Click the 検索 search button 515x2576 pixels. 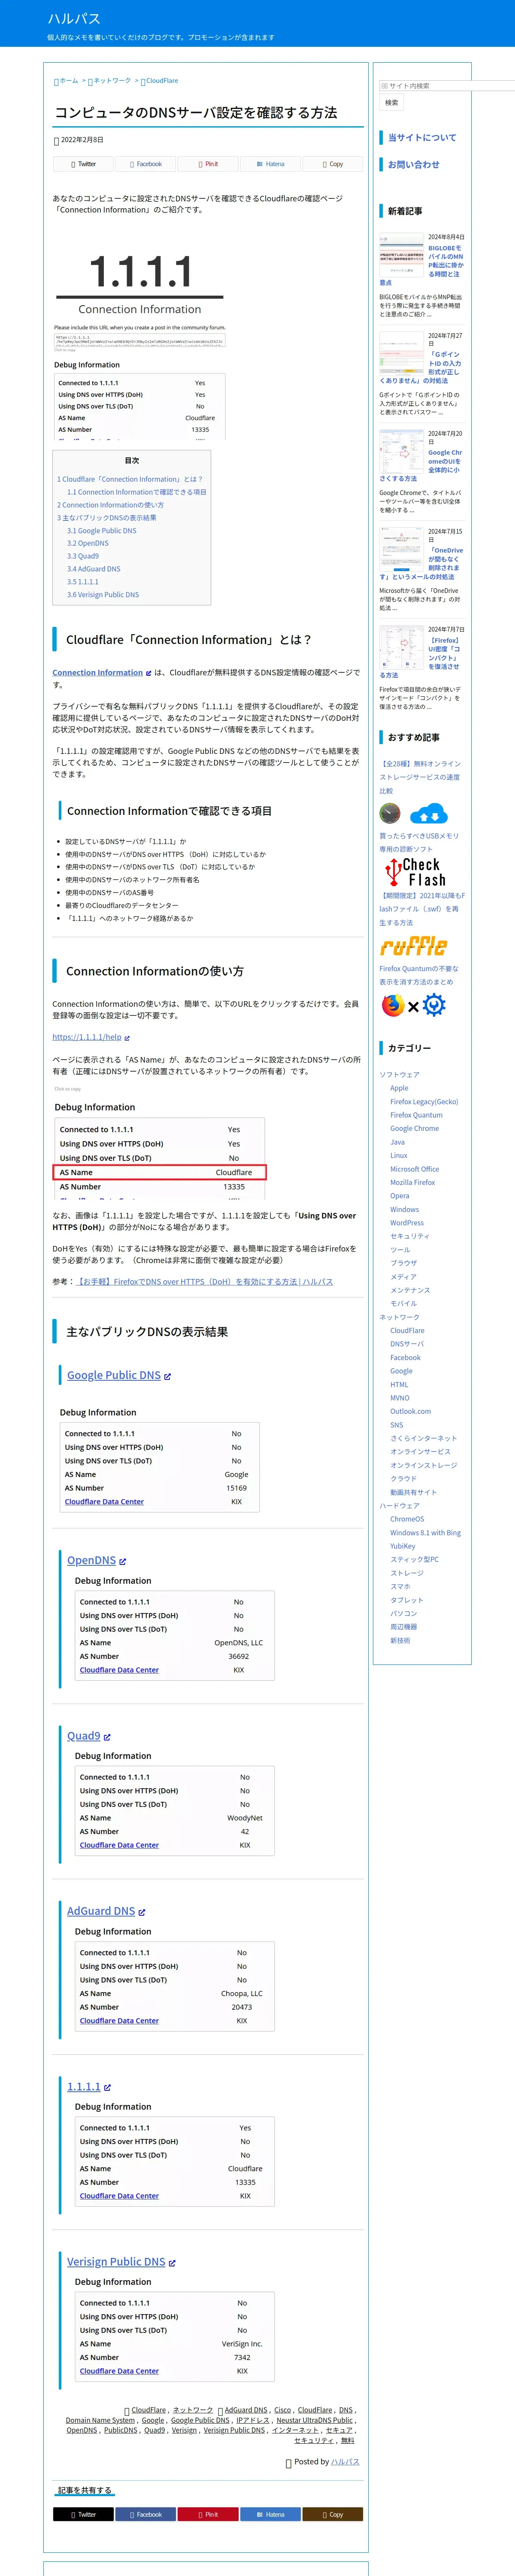click(x=392, y=103)
